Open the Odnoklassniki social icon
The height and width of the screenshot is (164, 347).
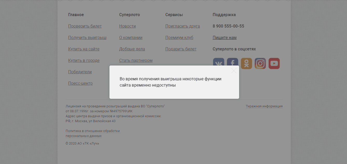tap(246, 63)
